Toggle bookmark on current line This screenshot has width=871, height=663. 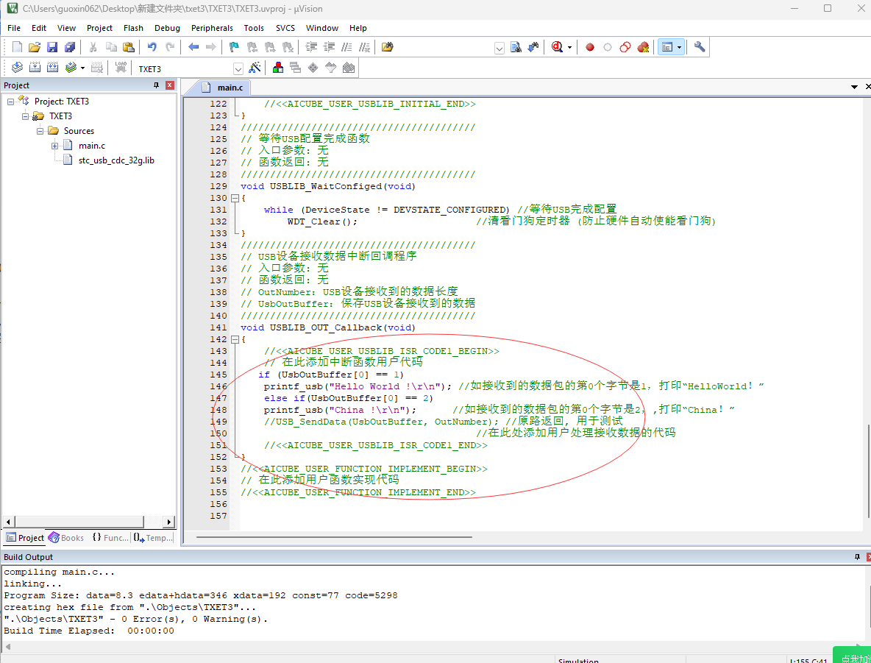pyautogui.click(x=234, y=47)
